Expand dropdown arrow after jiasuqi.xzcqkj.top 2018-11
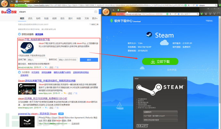Screen dimensions: 221x129 [x=43, y=67]
